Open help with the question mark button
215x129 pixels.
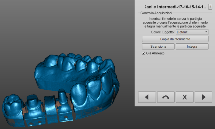coord(210,7)
